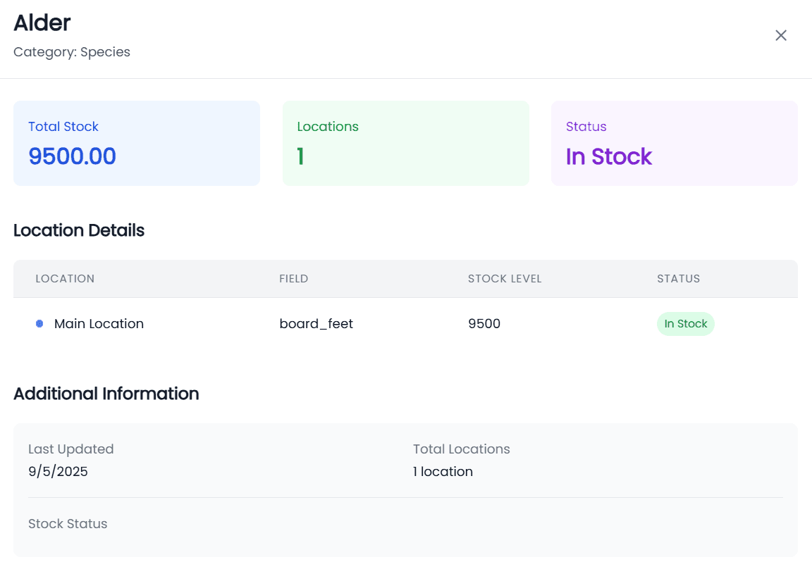
Task: Click the 9500.00 total stock value
Action: click(72, 156)
